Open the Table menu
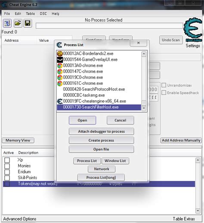The height and width of the screenshot is (223, 204). coord(30,14)
